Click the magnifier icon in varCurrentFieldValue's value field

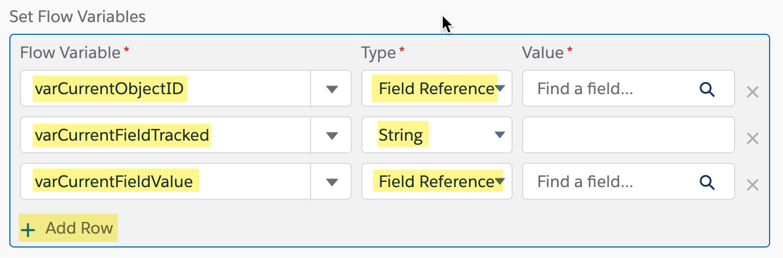pyautogui.click(x=707, y=182)
